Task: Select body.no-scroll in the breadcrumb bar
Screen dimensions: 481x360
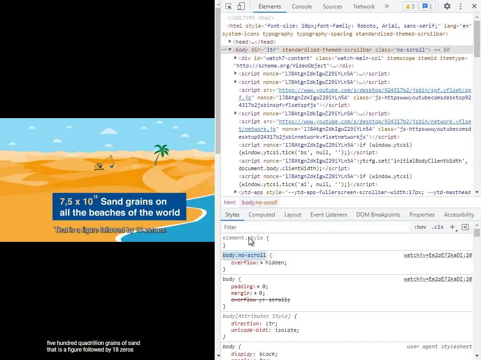Action: tap(259, 202)
